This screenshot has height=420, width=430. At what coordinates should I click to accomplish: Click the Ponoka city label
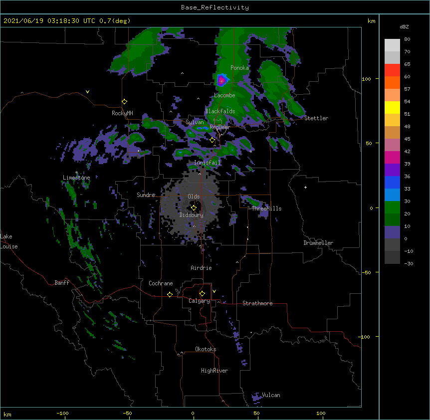tap(239, 68)
